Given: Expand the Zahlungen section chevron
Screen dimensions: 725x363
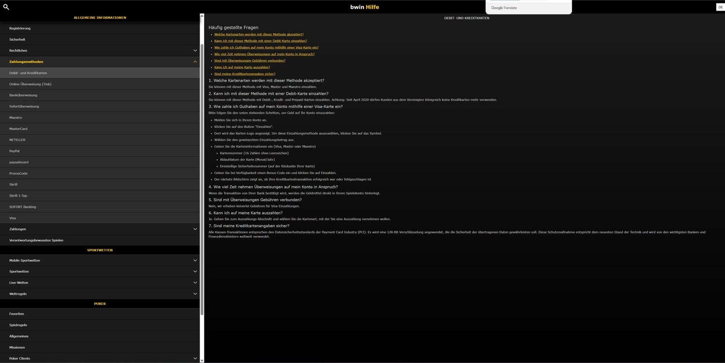Looking at the screenshot, I should (195, 229).
